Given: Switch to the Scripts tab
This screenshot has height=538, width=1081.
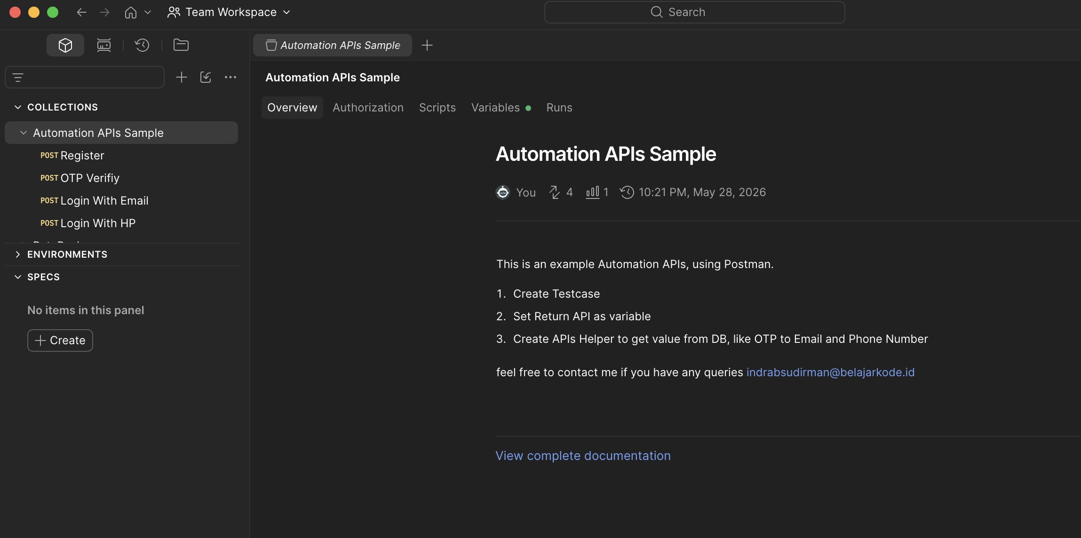Looking at the screenshot, I should [437, 108].
